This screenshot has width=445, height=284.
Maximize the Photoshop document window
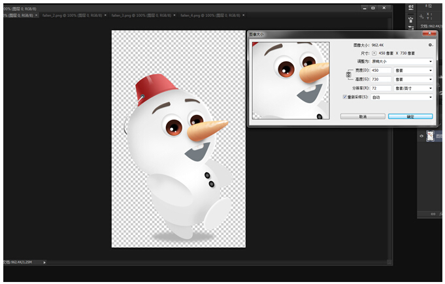(373, 8)
